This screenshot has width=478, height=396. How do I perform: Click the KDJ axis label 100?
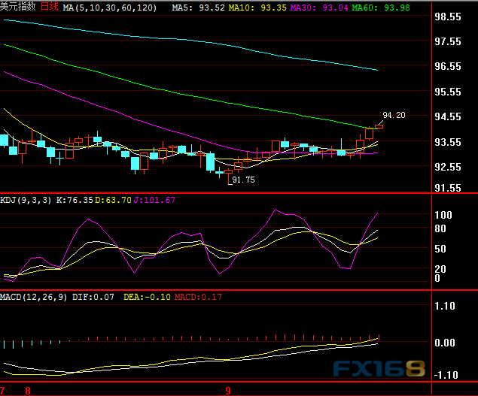(x=443, y=215)
